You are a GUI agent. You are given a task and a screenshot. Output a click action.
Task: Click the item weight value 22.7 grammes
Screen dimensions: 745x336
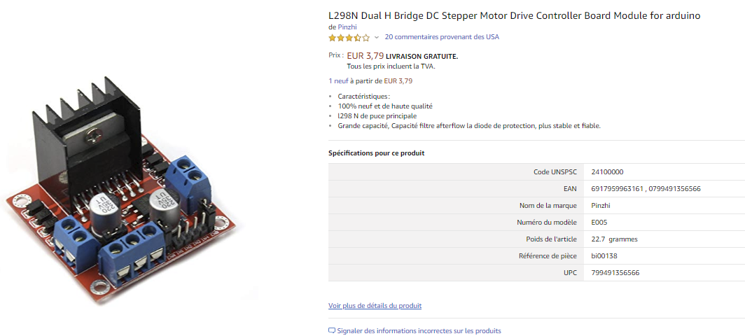[614, 239]
